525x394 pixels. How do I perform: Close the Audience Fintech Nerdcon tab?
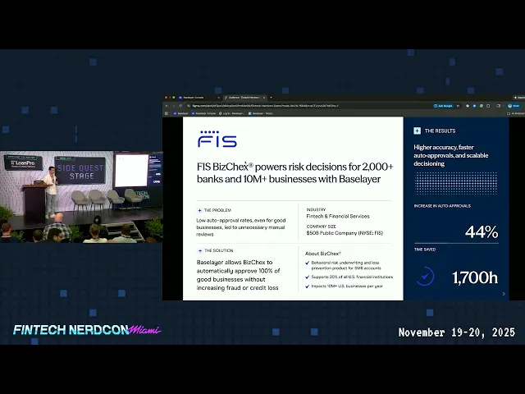264,98
